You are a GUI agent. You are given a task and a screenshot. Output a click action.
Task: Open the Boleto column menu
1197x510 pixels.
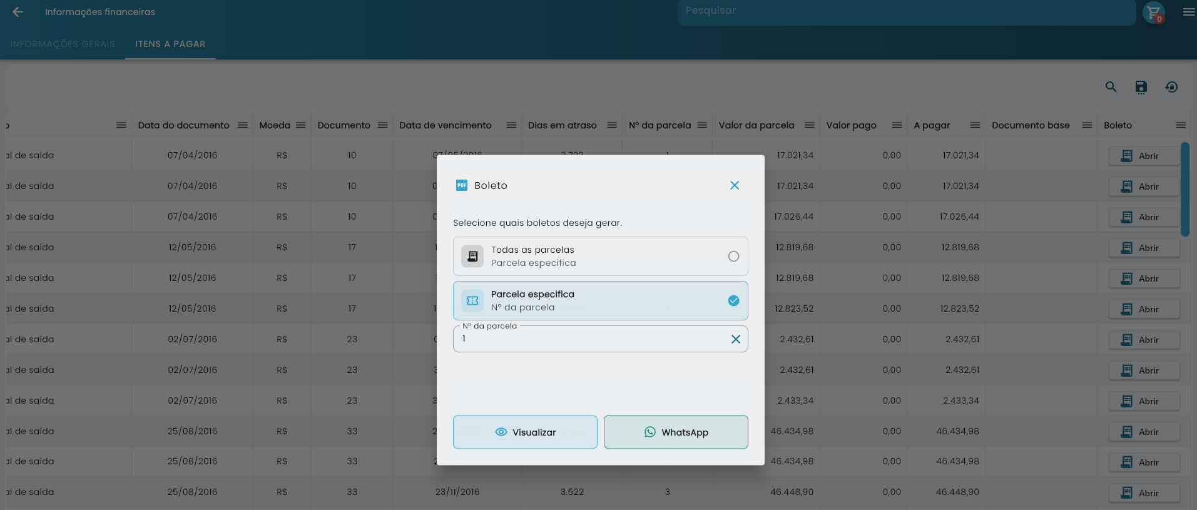tap(1181, 125)
